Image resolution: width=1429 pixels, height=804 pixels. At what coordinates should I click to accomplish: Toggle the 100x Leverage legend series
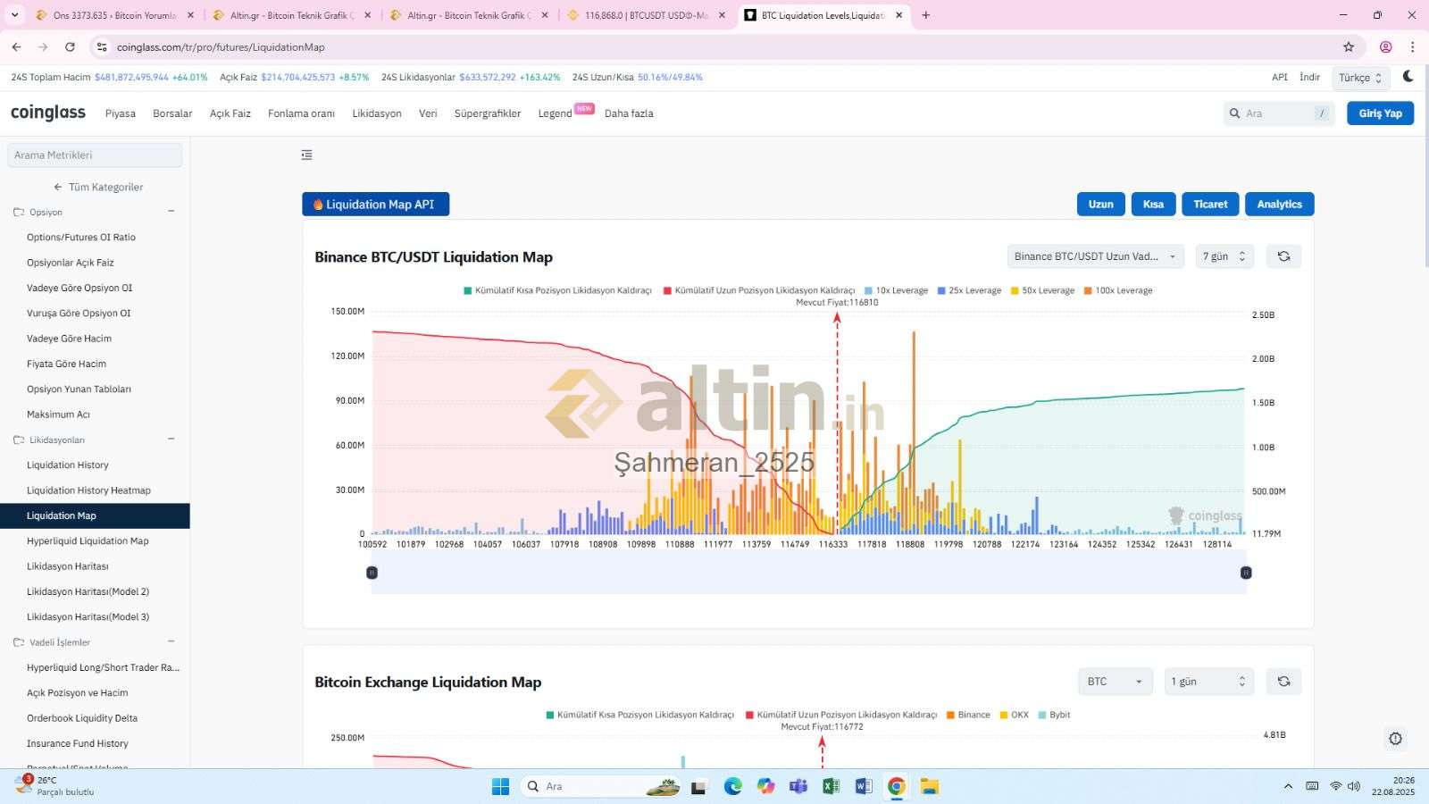(x=1117, y=290)
